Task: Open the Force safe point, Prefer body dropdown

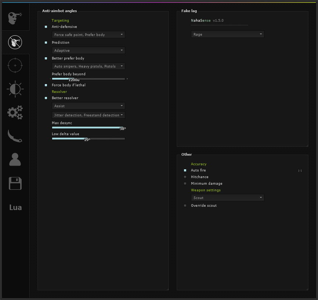Action: pos(88,35)
